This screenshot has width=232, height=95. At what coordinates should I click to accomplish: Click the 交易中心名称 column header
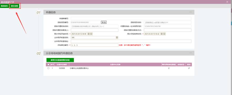(115, 65)
